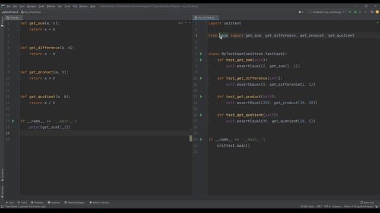The height and width of the screenshot is (213, 380).
Task: Run the selected configuration with green play icon
Action: coord(350,12)
